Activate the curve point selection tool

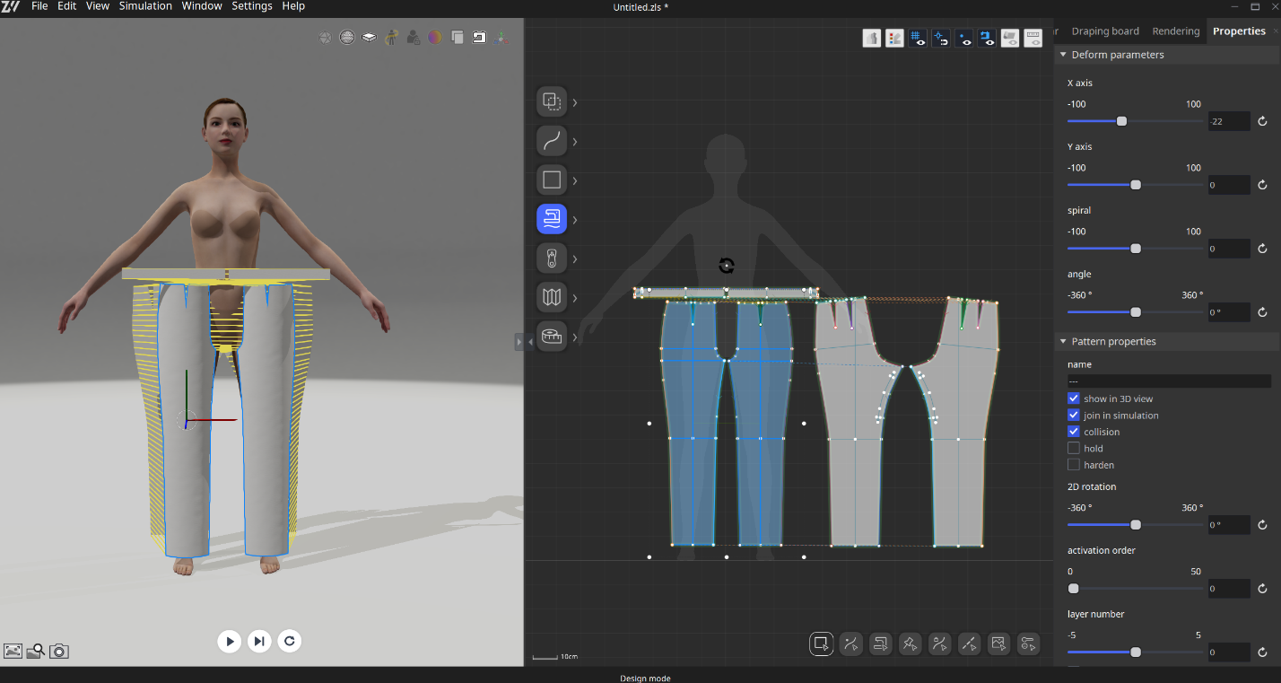pyautogui.click(x=850, y=644)
